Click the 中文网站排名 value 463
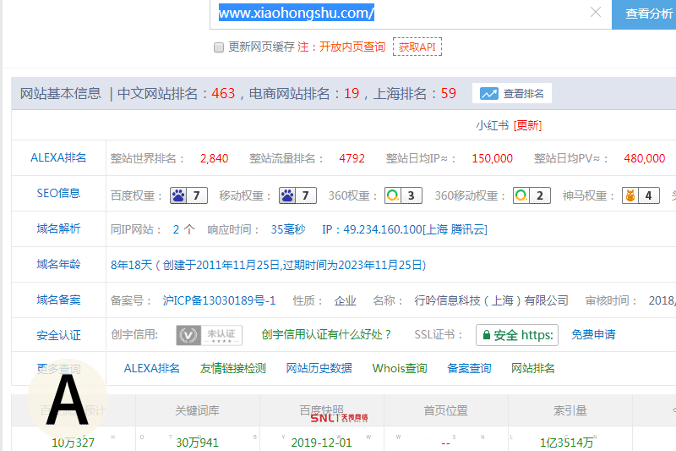This screenshot has width=676, height=451. pyautogui.click(x=223, y=93)
